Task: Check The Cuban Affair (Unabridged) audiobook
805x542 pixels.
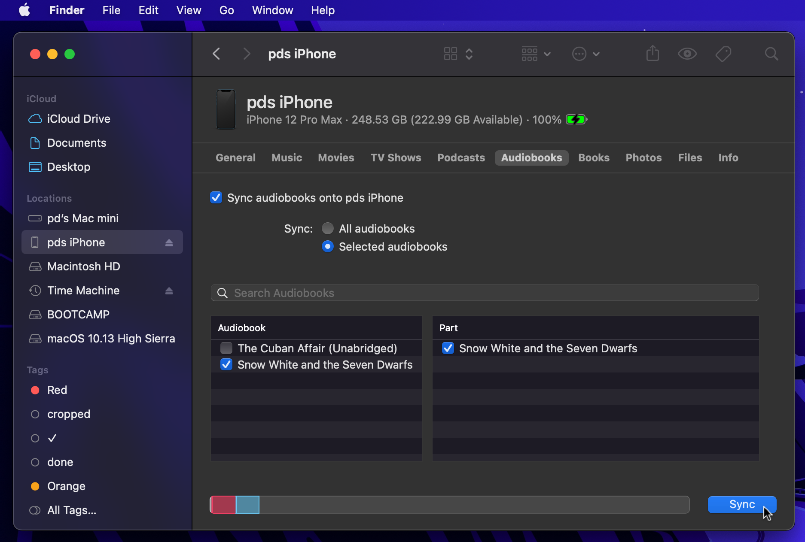Action: point(226,348)
